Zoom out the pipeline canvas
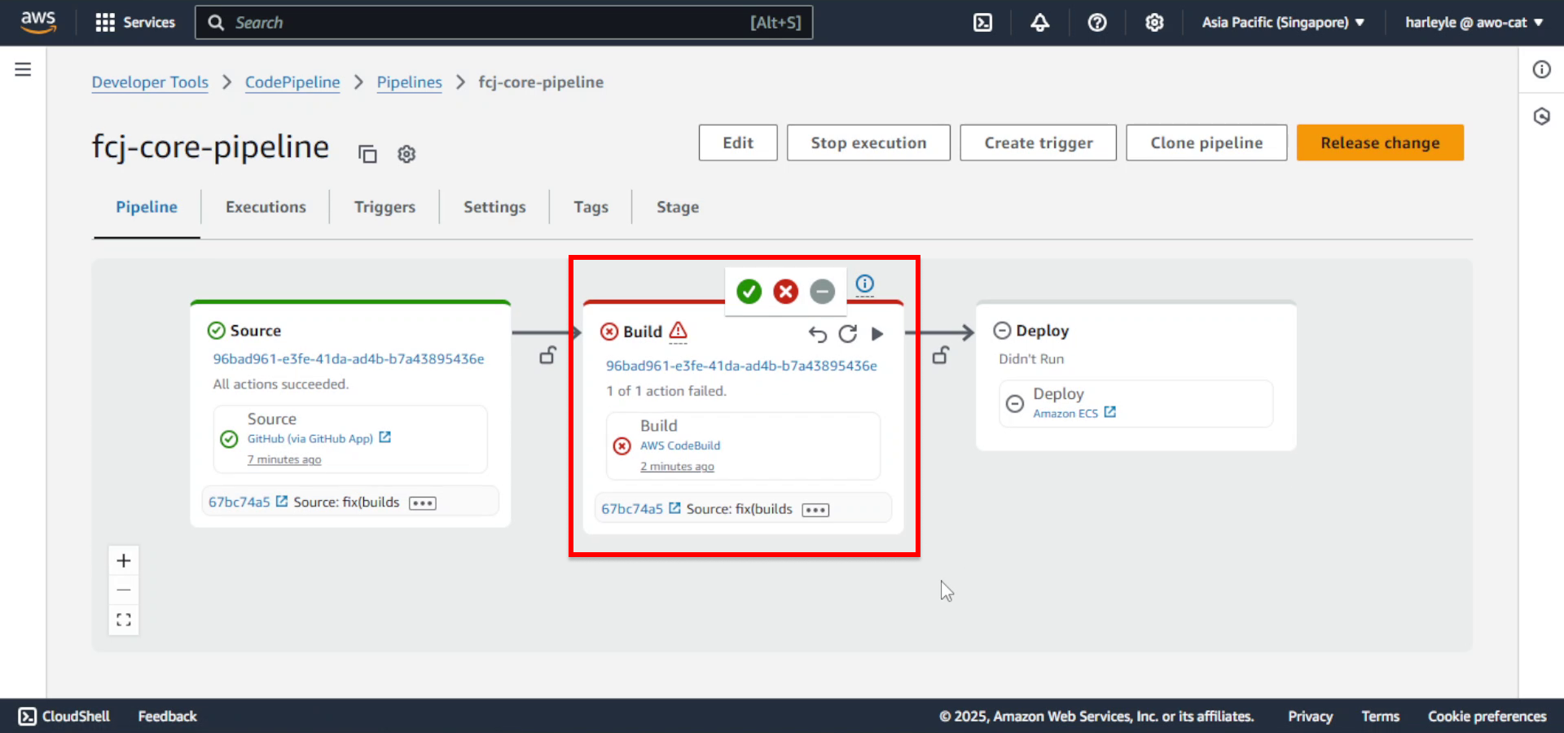The image size is (1564, 733). [124, 590]
